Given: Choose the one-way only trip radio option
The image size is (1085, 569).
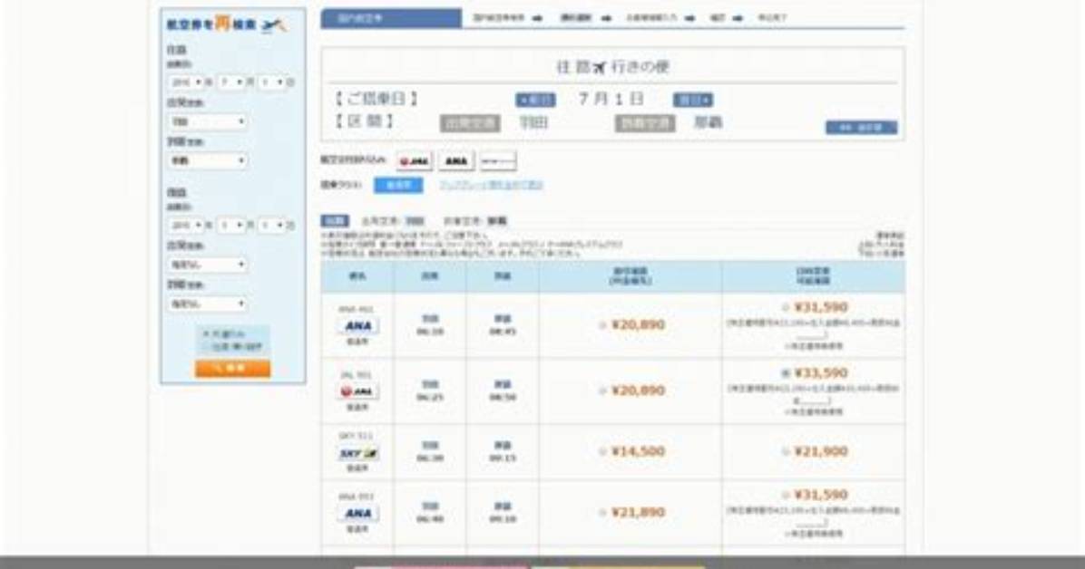Looking at the screenshot, I should point(206,334).
